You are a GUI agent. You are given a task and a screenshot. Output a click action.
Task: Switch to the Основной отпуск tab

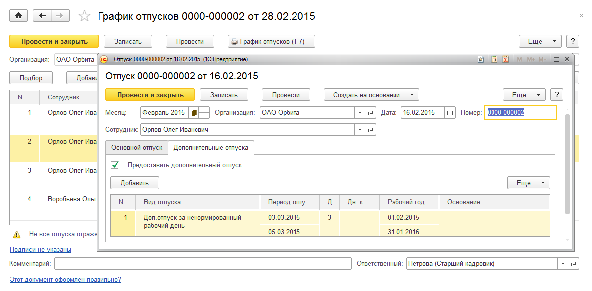pos(137,148)
